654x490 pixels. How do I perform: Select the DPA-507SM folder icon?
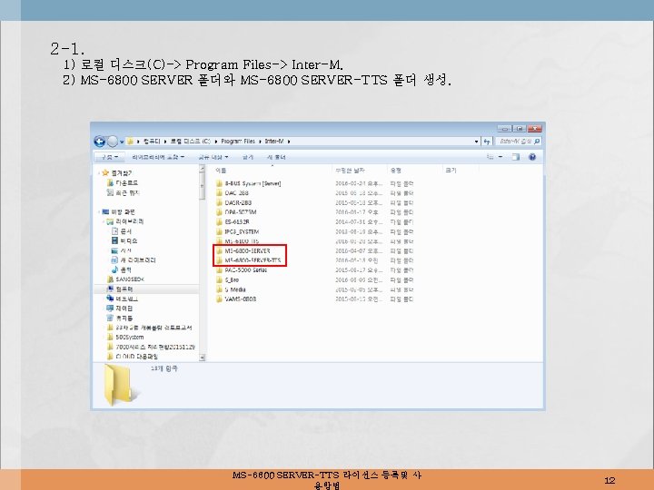pos(219,212)
